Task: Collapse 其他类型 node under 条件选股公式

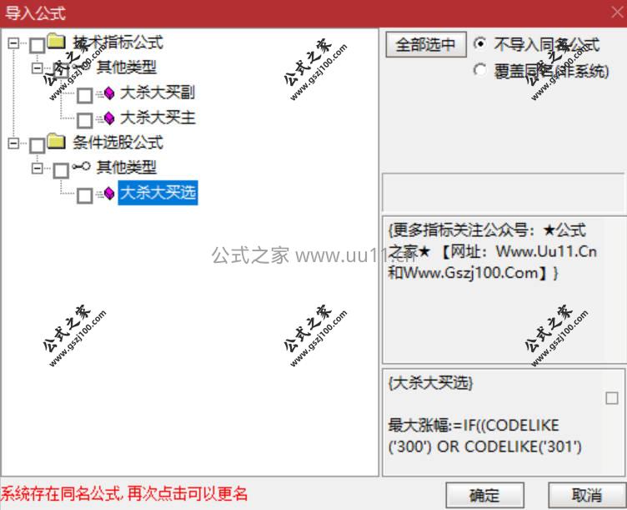Action: click(38, 168)
